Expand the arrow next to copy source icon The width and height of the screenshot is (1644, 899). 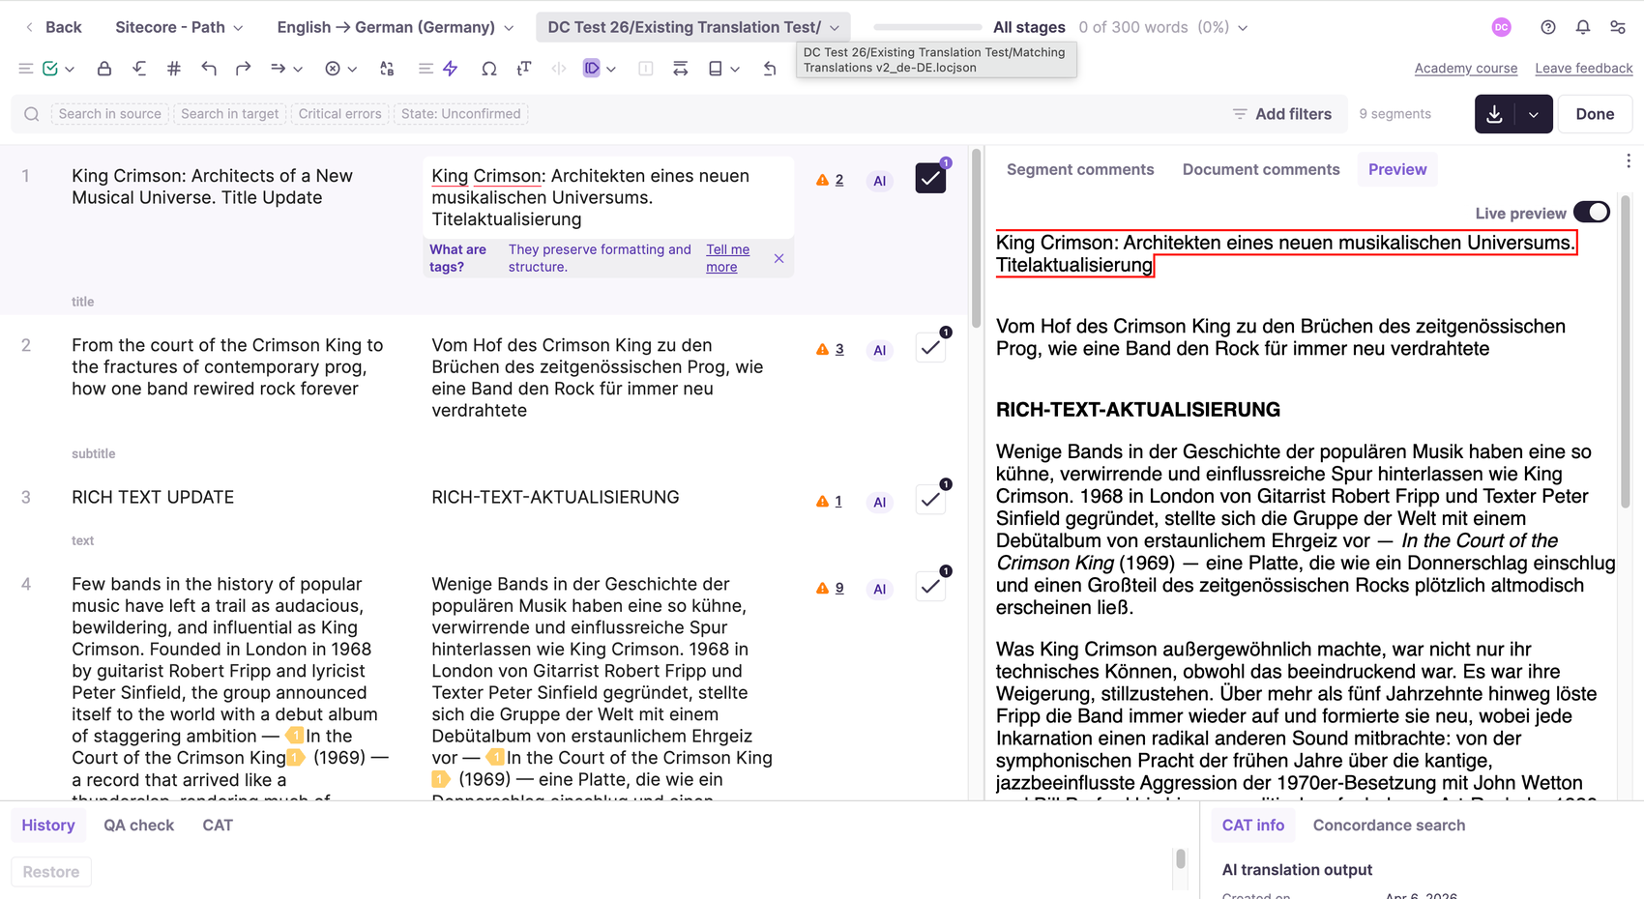[x=298, y=70]
